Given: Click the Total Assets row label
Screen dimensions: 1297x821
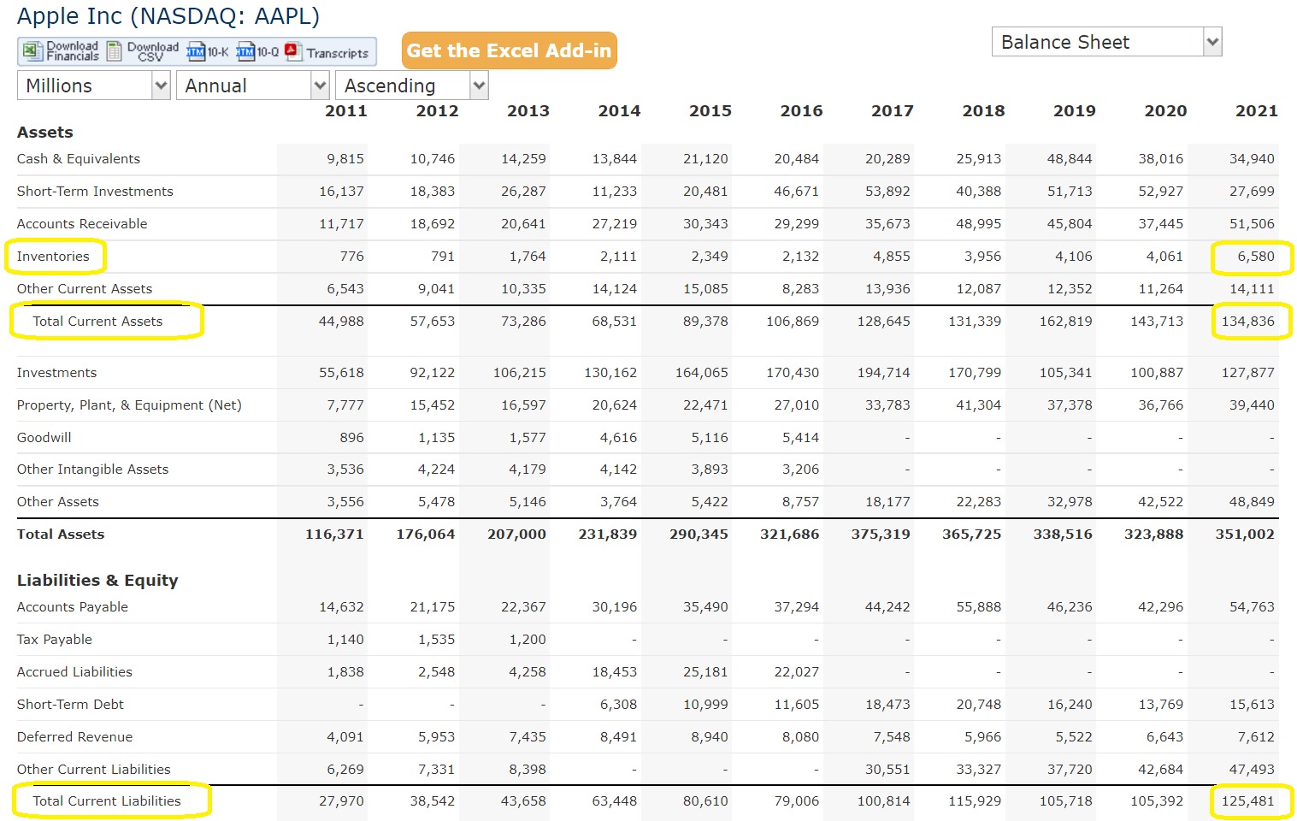Looking at the screenshot, I should coord(60,534).
